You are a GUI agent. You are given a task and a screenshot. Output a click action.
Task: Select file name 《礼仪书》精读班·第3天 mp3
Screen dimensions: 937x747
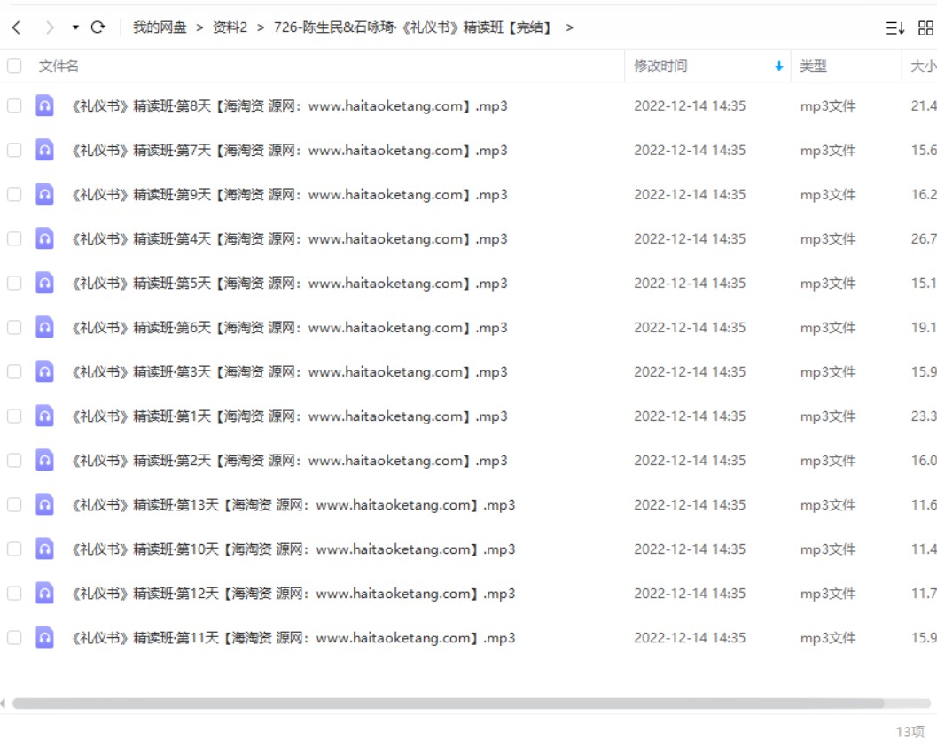tap(289, 372)
